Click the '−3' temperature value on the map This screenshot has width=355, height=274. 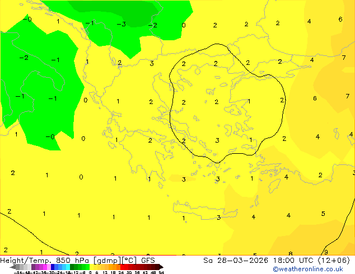122,24
